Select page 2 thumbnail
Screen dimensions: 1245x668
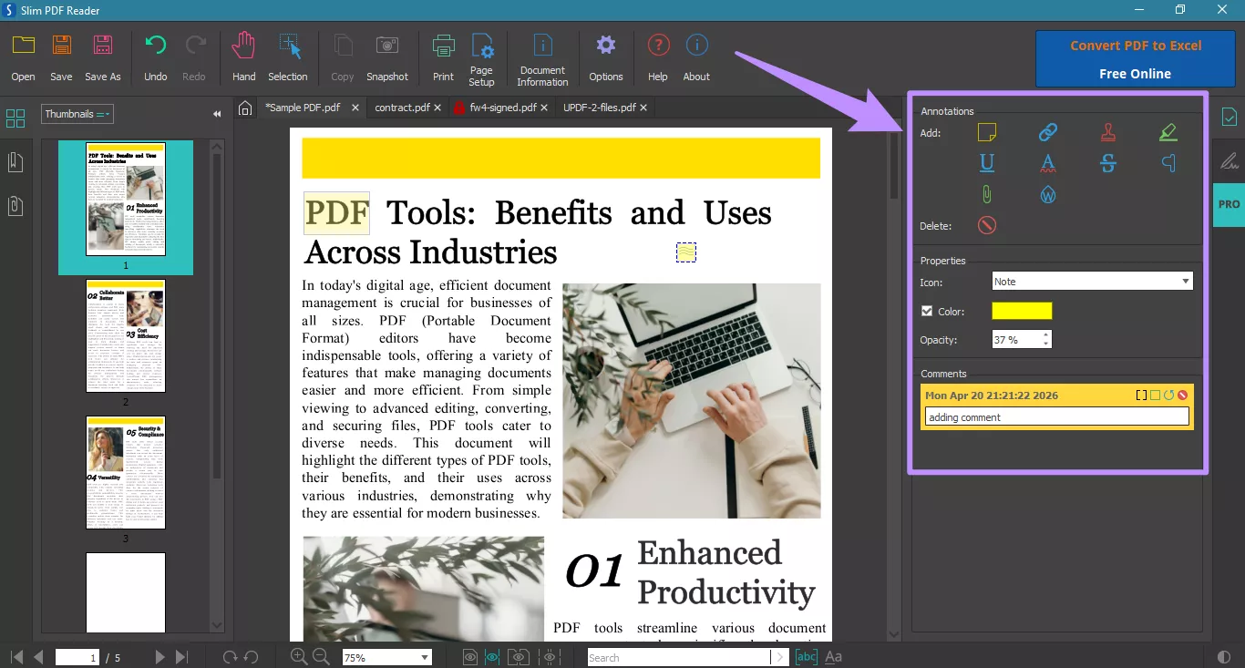click(125, 336)
